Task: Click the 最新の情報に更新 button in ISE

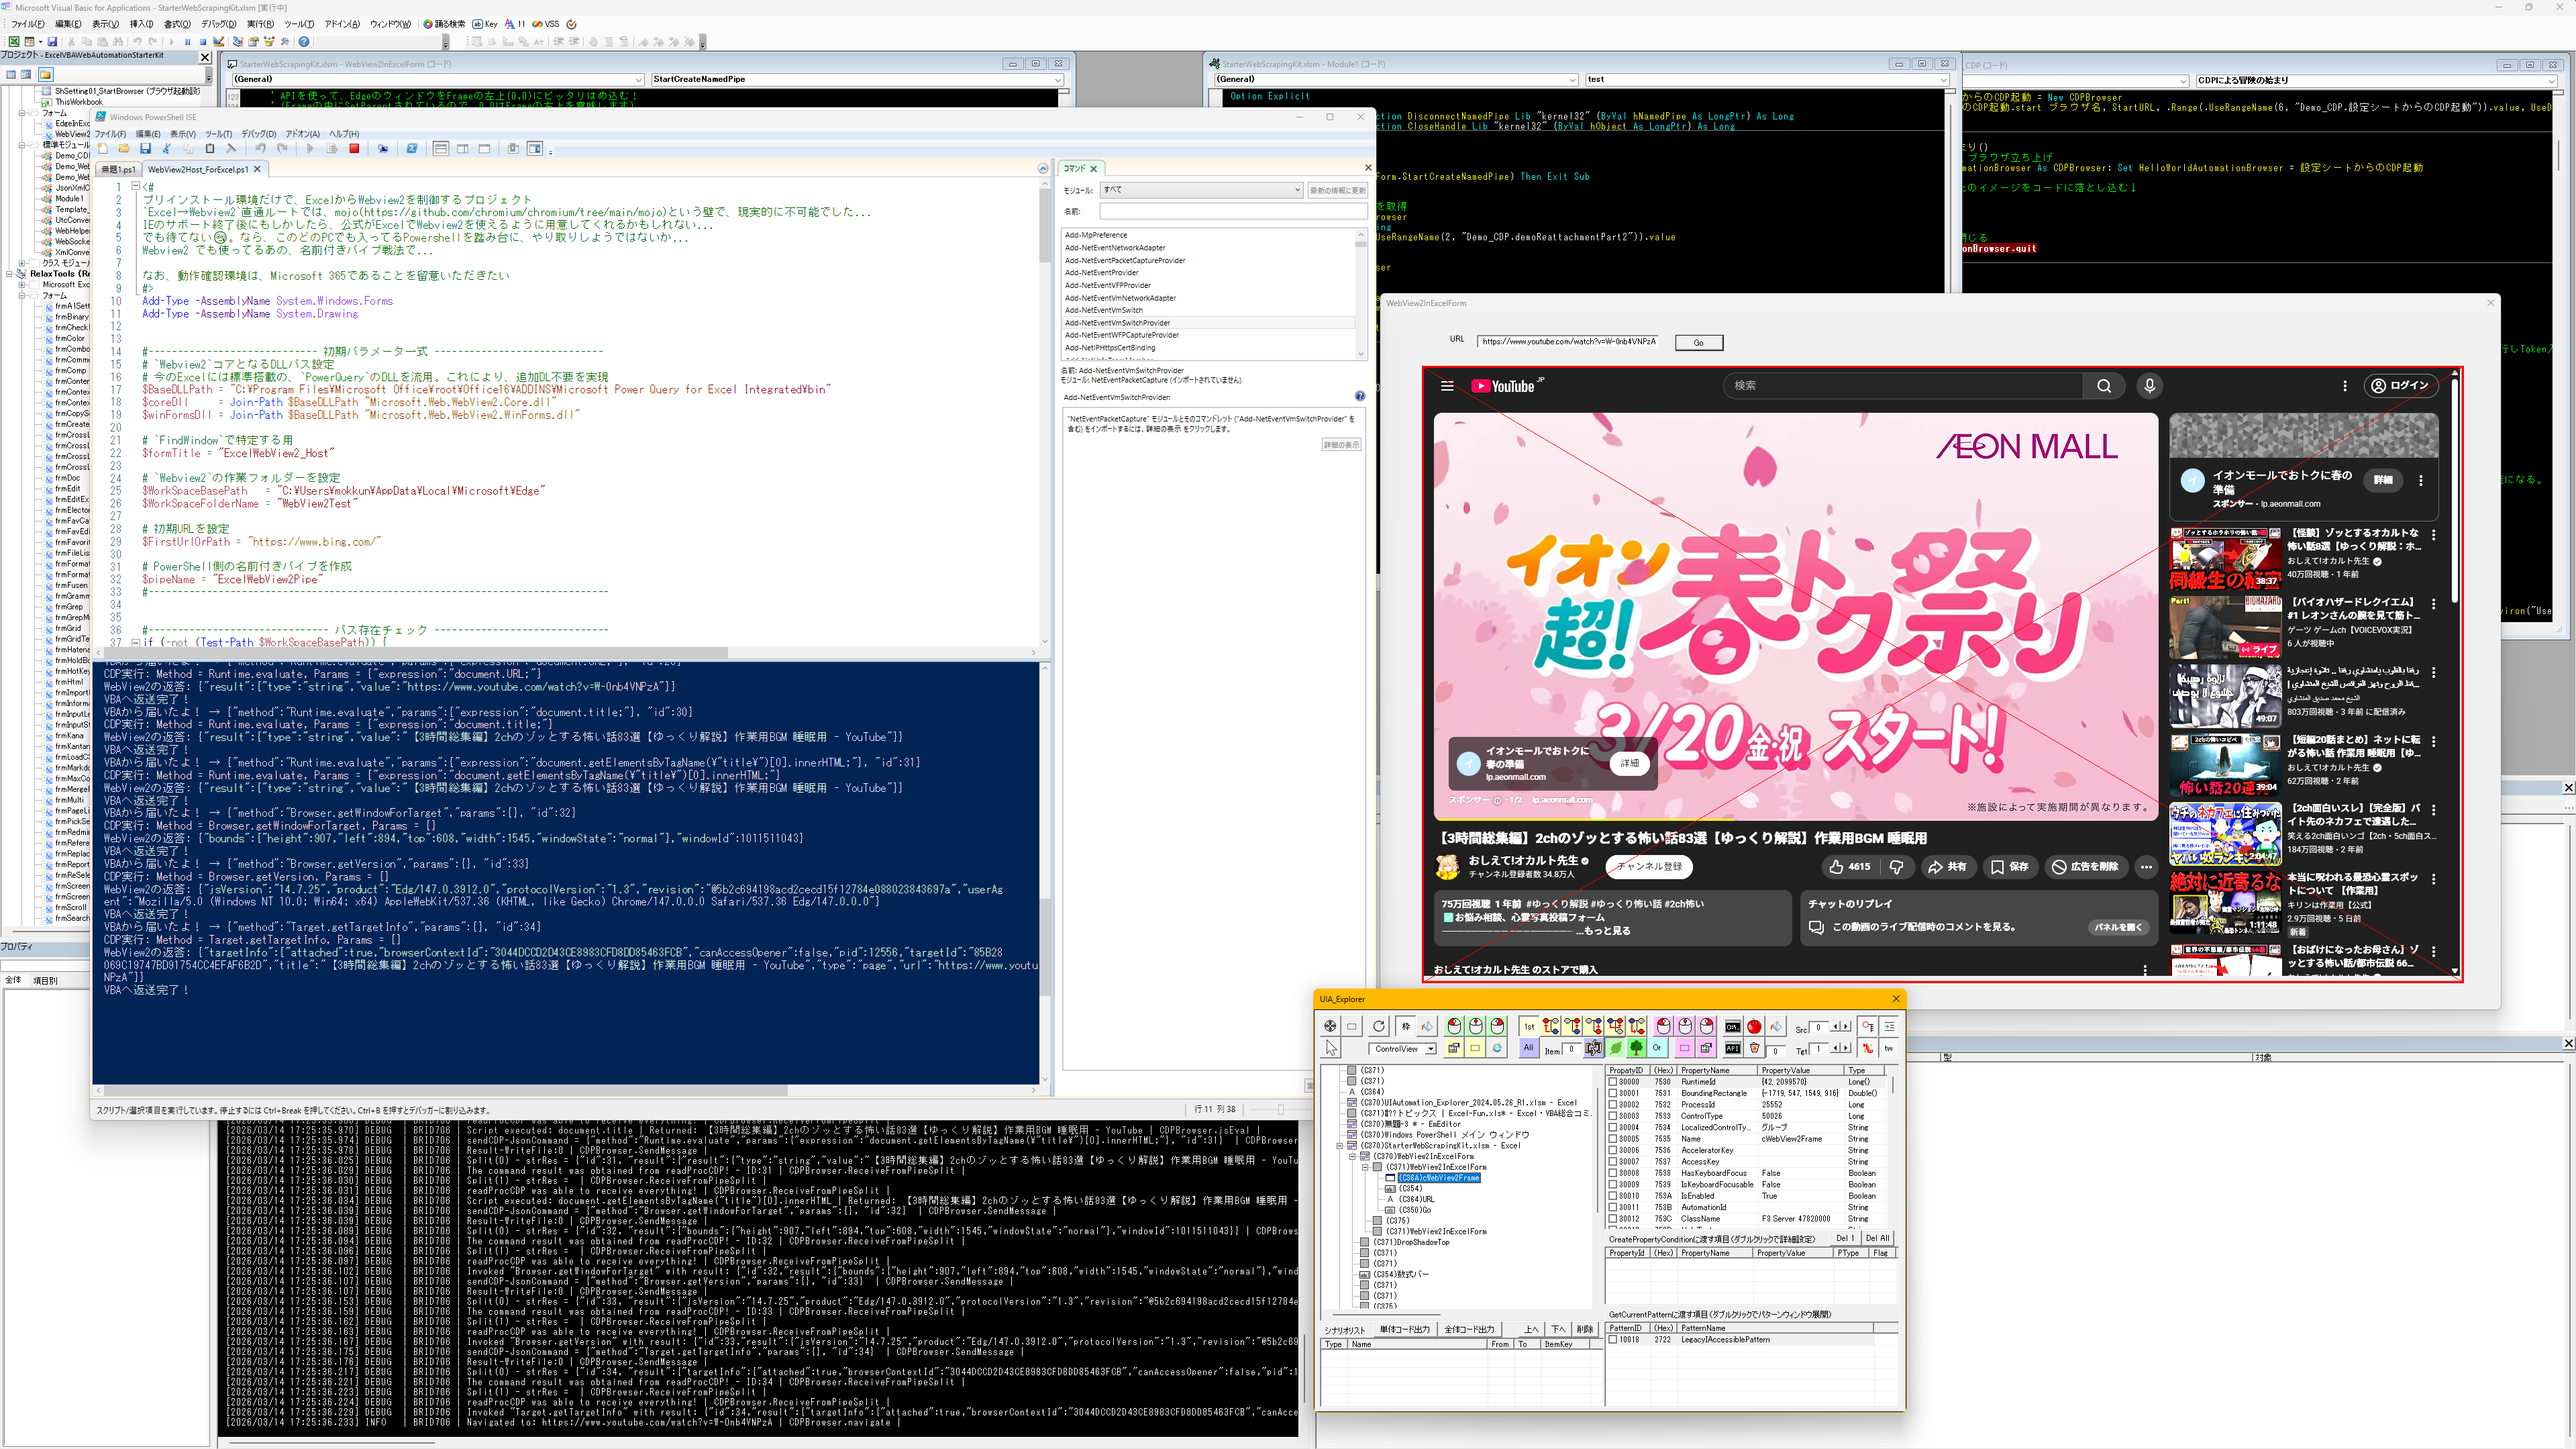Action: point(1337,190)
